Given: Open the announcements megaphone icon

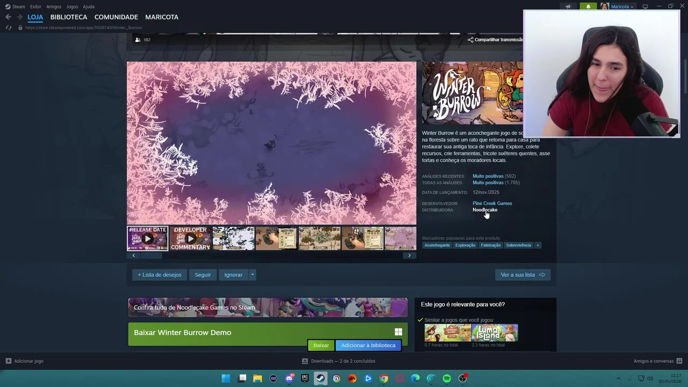Looking at the screenshot, I should (x=568, y=6).
